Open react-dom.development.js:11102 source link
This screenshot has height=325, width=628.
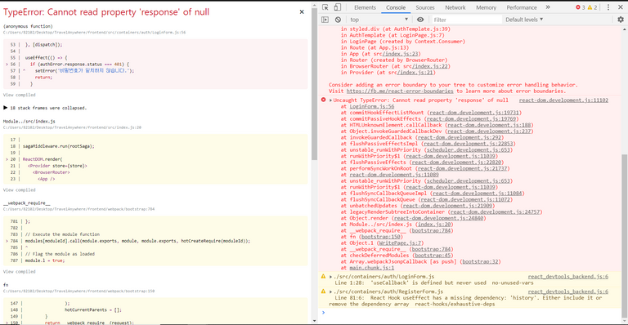563,100
